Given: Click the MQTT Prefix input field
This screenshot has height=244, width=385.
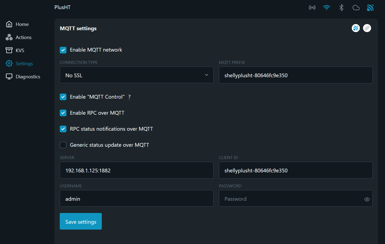Looking at the screenshot, I should coord(296,75).
